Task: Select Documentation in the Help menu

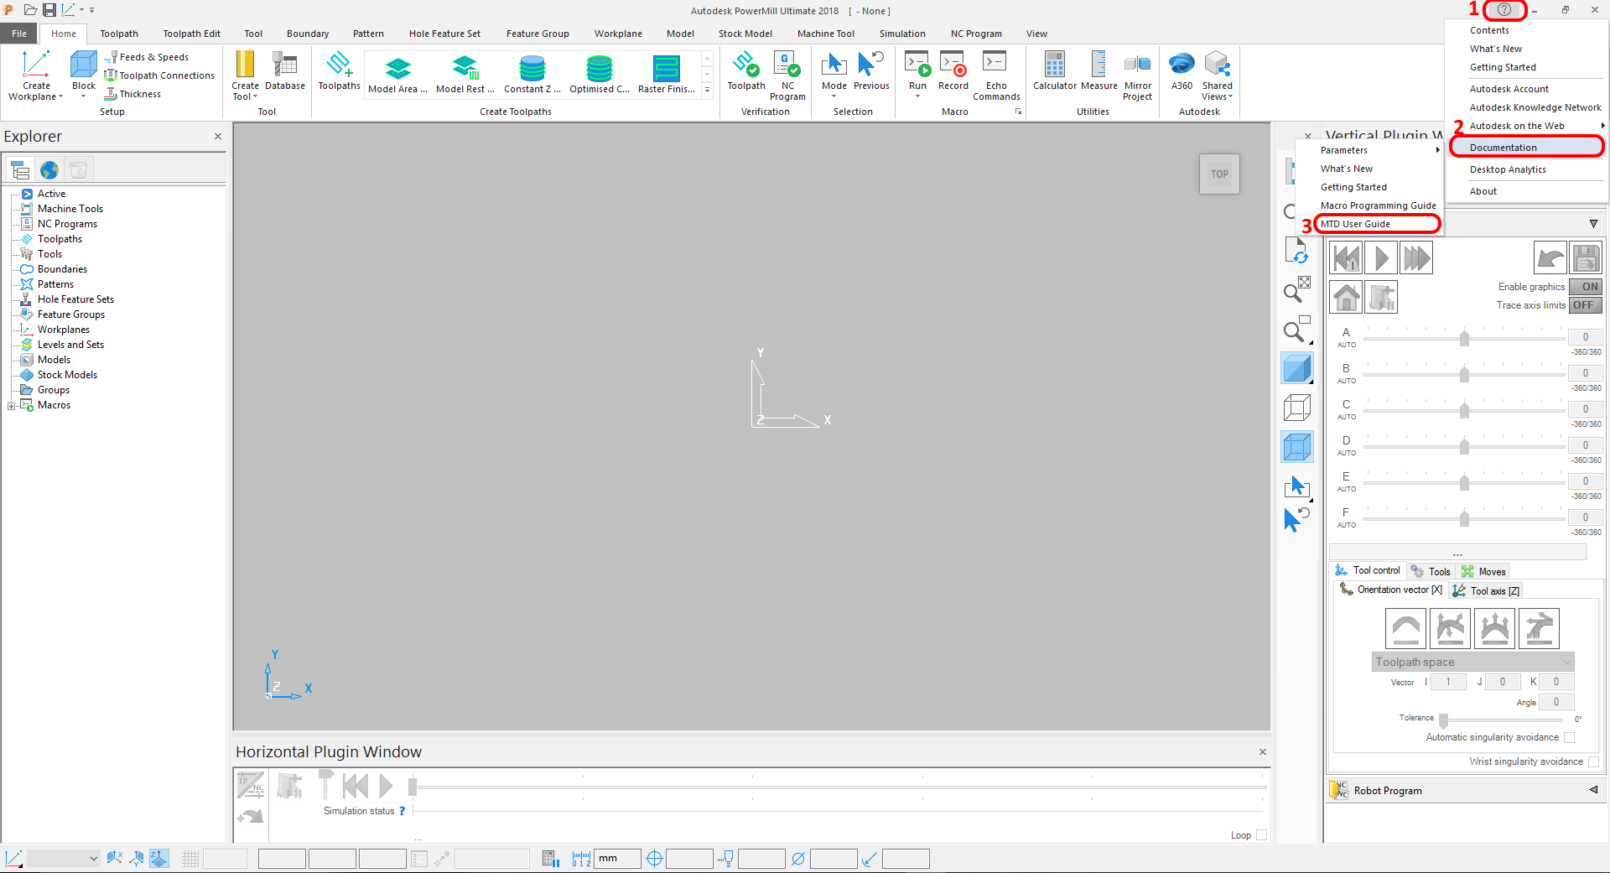Action: 1526,148
